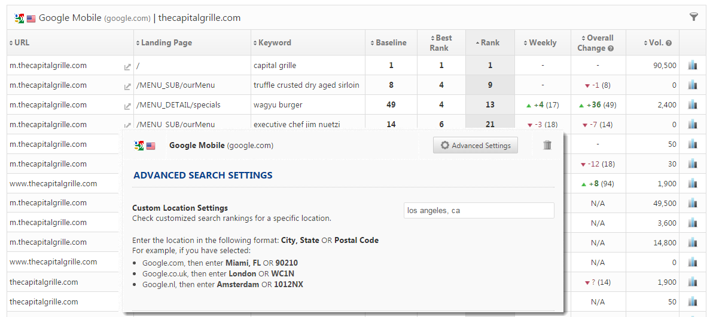Sort by Keyword column header
Screen dimensions: 713x317
[275, 42]
